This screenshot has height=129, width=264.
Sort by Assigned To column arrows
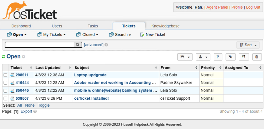260,68
